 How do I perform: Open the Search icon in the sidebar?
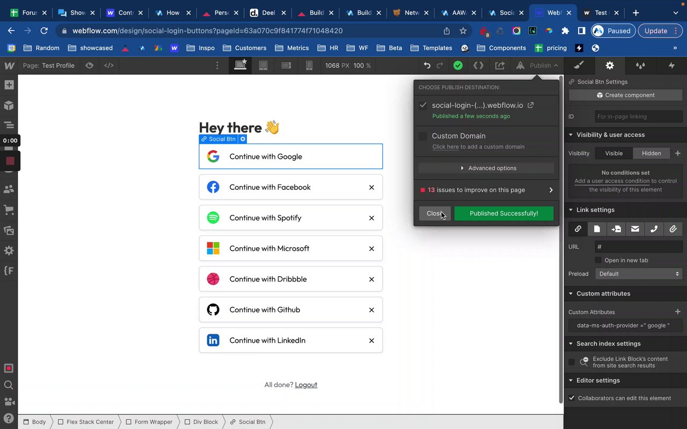[9, 385]
